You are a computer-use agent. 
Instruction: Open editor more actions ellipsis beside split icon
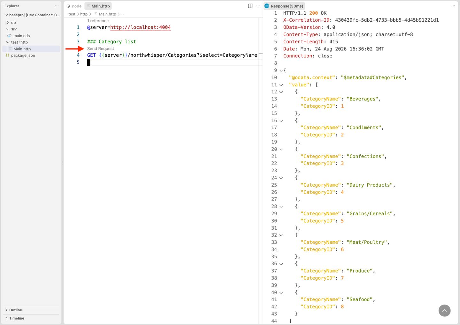click(x=258, y=6)
